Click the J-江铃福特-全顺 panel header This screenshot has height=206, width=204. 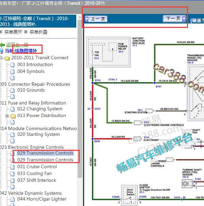[x=38, y=21]
